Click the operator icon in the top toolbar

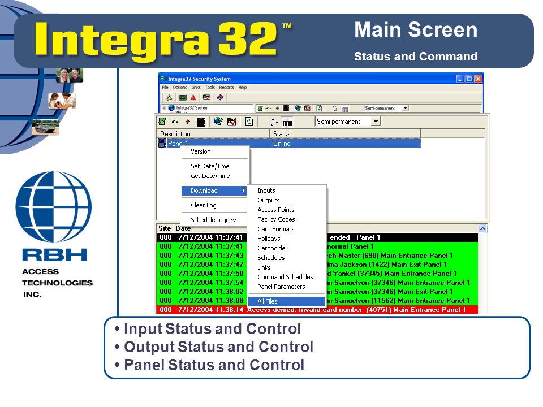[x=169, y=98]
